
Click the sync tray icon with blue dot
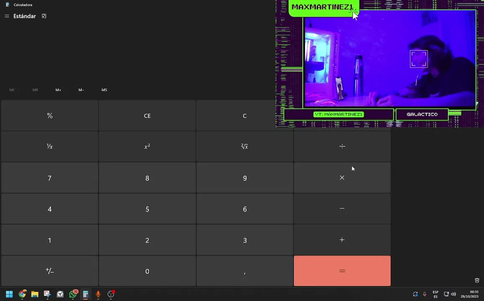click(415, 294)
